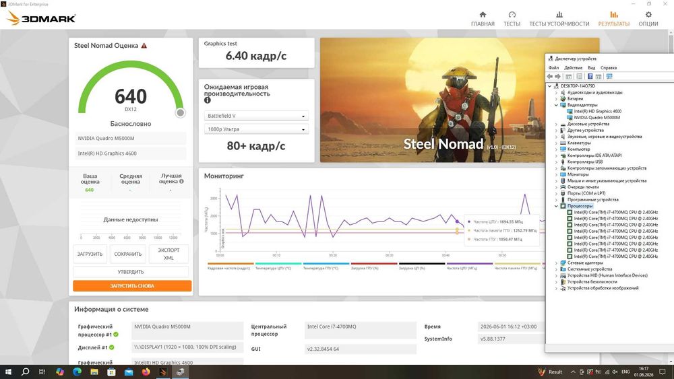Open the Windows Start menu
674x379 pixels.
click(x=7, y=372)
